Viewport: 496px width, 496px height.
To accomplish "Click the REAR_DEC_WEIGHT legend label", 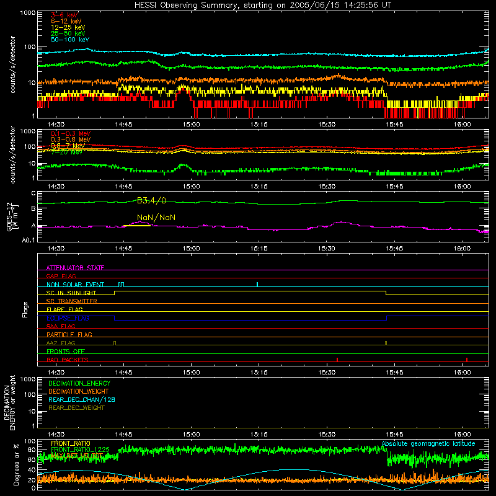I will coord(76,408).
